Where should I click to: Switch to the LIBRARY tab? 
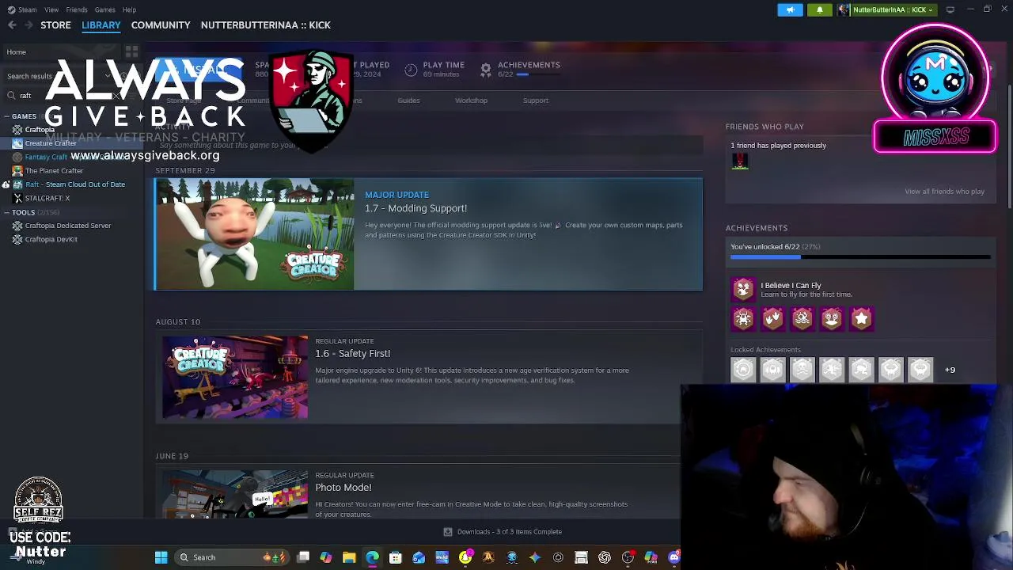pos(101,25)
